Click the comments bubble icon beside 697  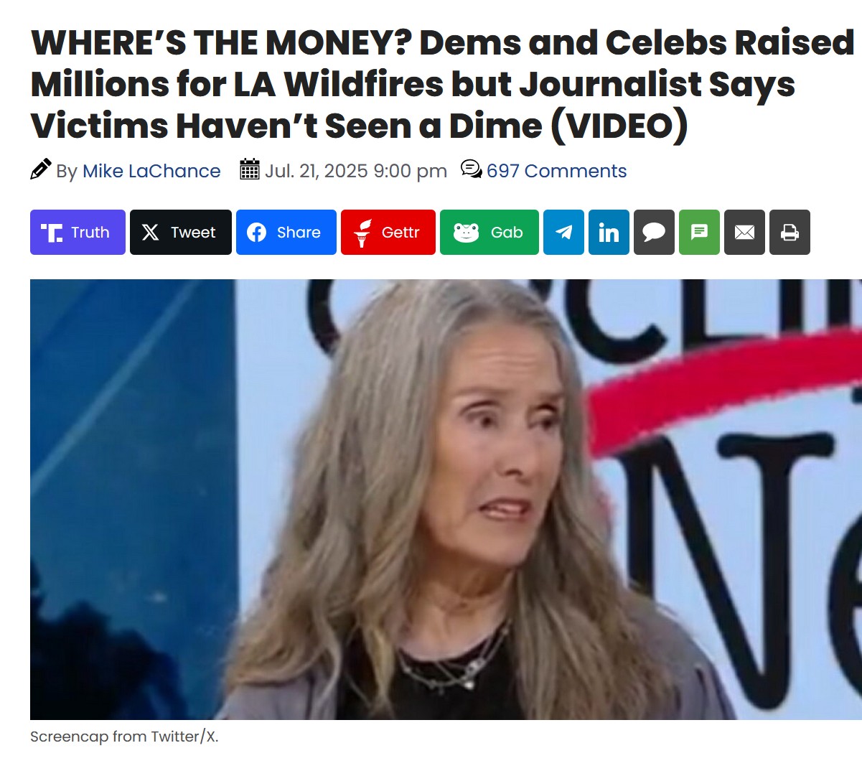point(471,169)
